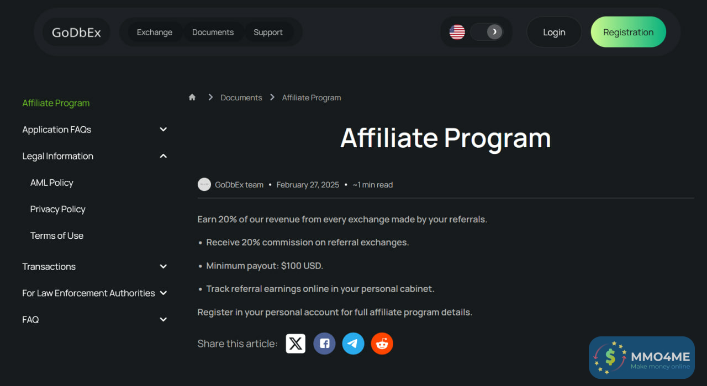Open the Documents menu item
707x386 pixels.
coord(213,32)
